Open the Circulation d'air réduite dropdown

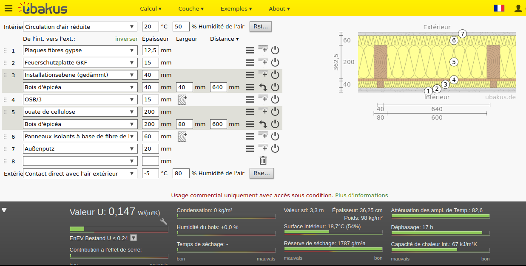[x=80, y=27]
